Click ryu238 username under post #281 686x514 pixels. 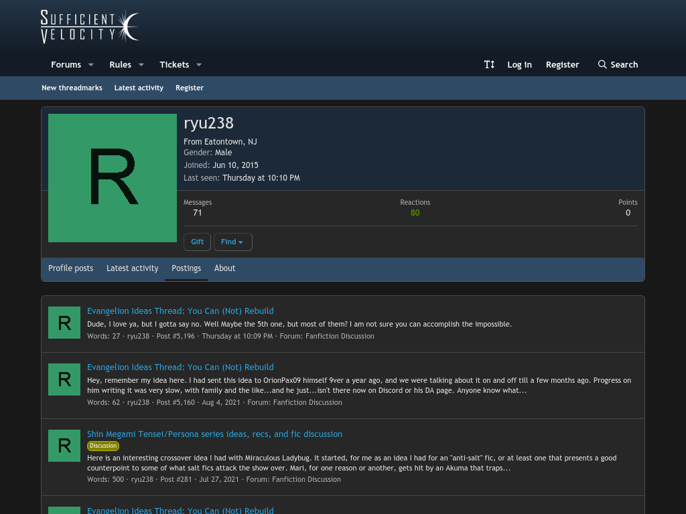click(142, 479)
